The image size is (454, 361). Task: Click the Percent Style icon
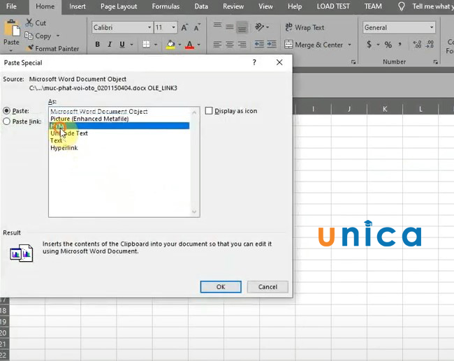click(388, 45)
